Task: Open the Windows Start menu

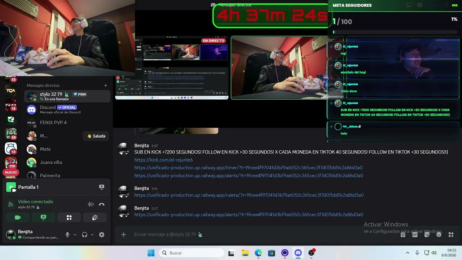Action: [151, 253]
